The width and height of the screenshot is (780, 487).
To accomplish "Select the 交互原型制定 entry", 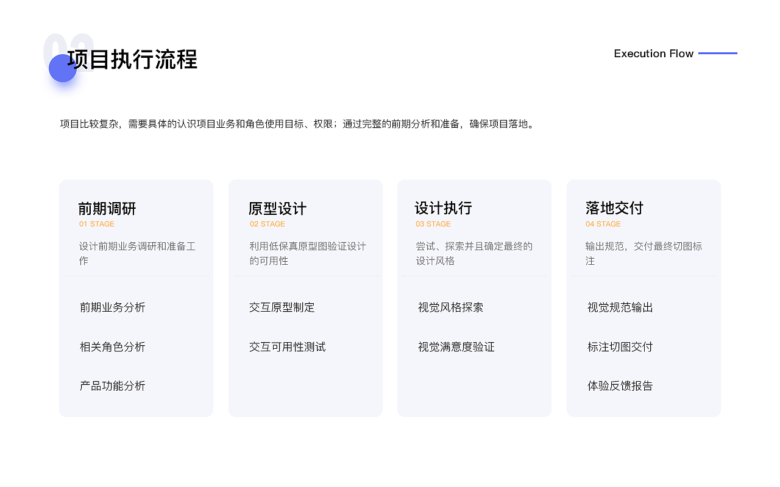I will [282, 307].
